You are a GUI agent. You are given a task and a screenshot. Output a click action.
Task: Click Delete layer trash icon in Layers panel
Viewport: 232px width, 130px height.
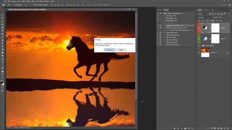228,129
